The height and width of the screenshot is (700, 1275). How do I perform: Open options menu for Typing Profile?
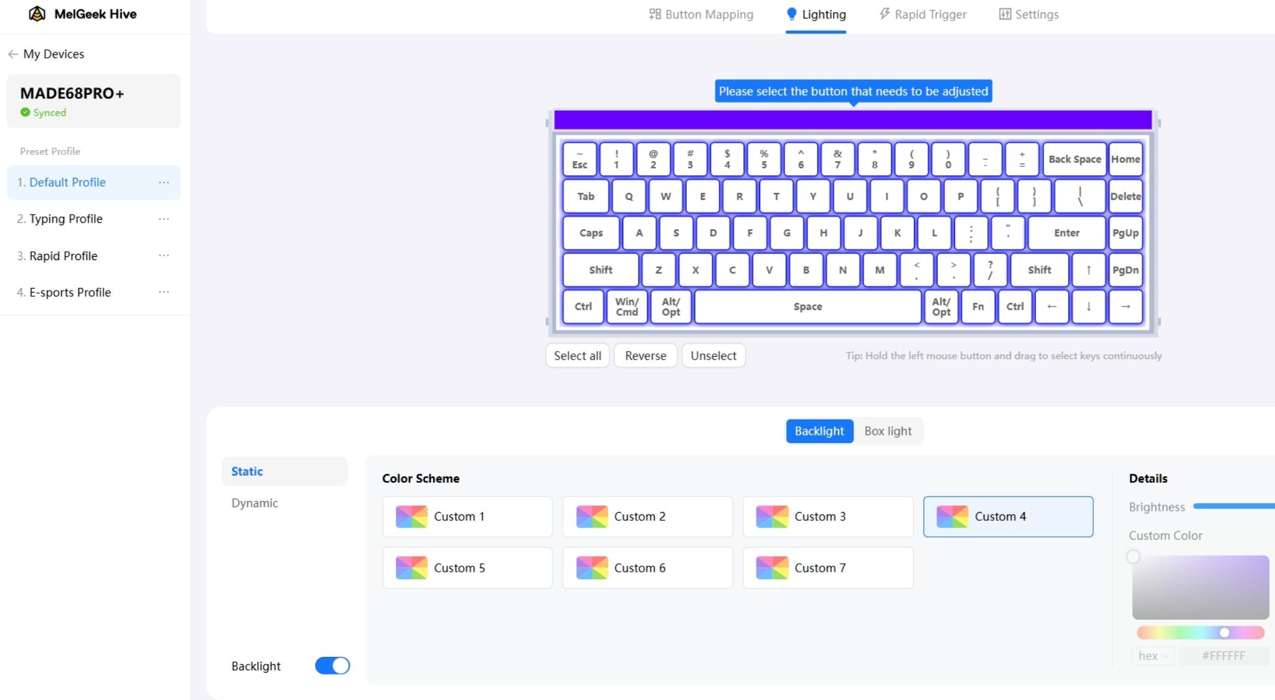[x=164, y=219]
